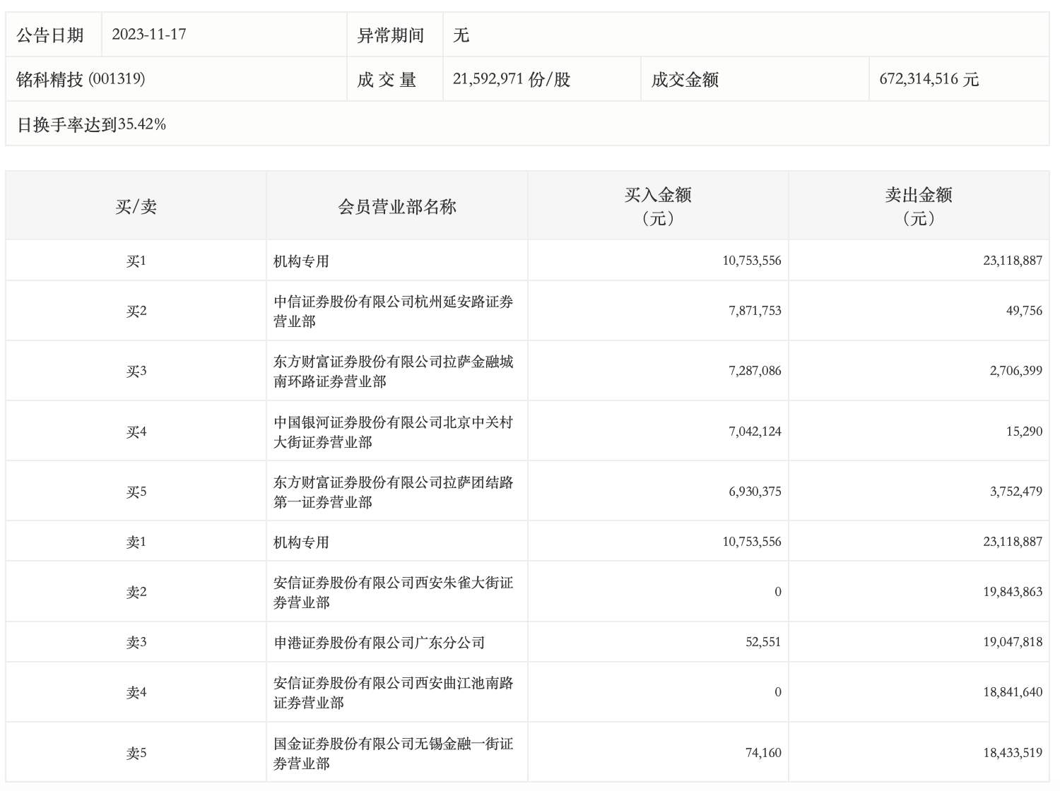Viewport: 1060px width, 791px height.
Task: Click 安信证券 西安朱雀大街 branch name
Action: click(x=393, y=593)
